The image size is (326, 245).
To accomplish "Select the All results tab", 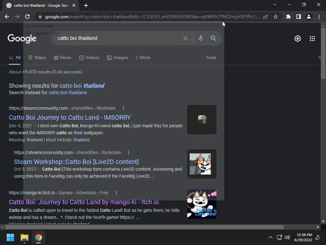I will pos(15,58).
